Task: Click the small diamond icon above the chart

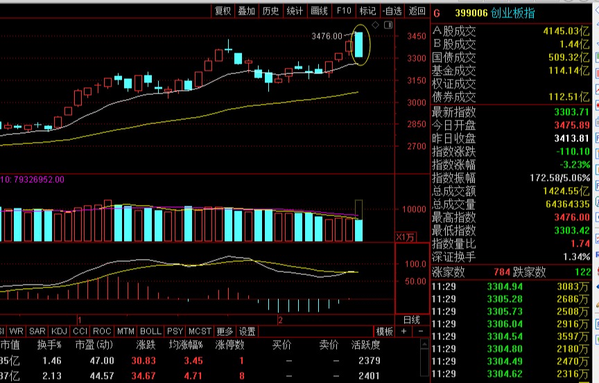Action: (x=375, y=26)
